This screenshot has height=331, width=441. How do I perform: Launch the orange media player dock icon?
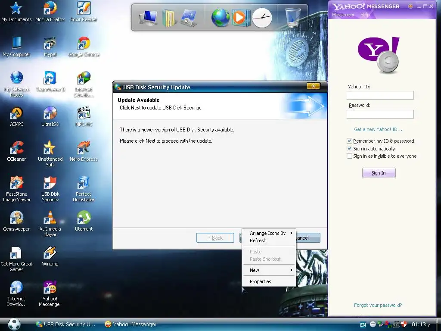240,17
